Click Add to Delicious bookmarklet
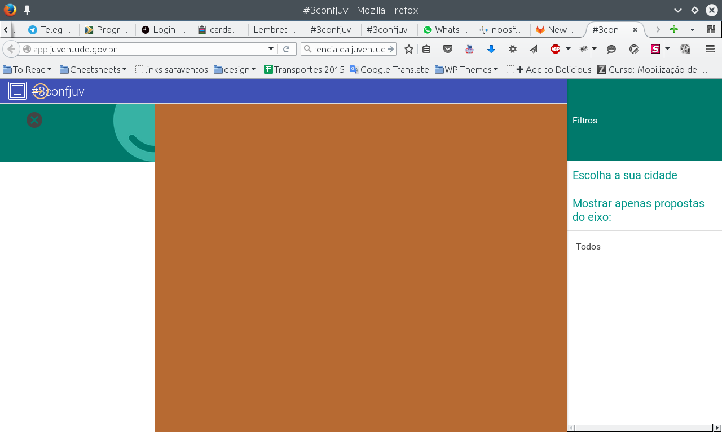The image size is (722, 432). tap(549, 69)
